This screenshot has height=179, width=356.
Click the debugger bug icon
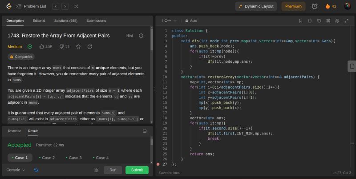coord(97,170)
